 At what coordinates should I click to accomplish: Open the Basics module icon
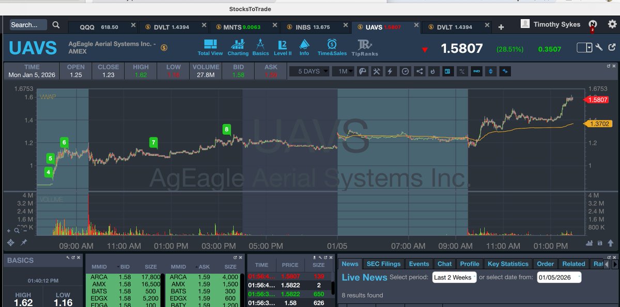point(260,47)
